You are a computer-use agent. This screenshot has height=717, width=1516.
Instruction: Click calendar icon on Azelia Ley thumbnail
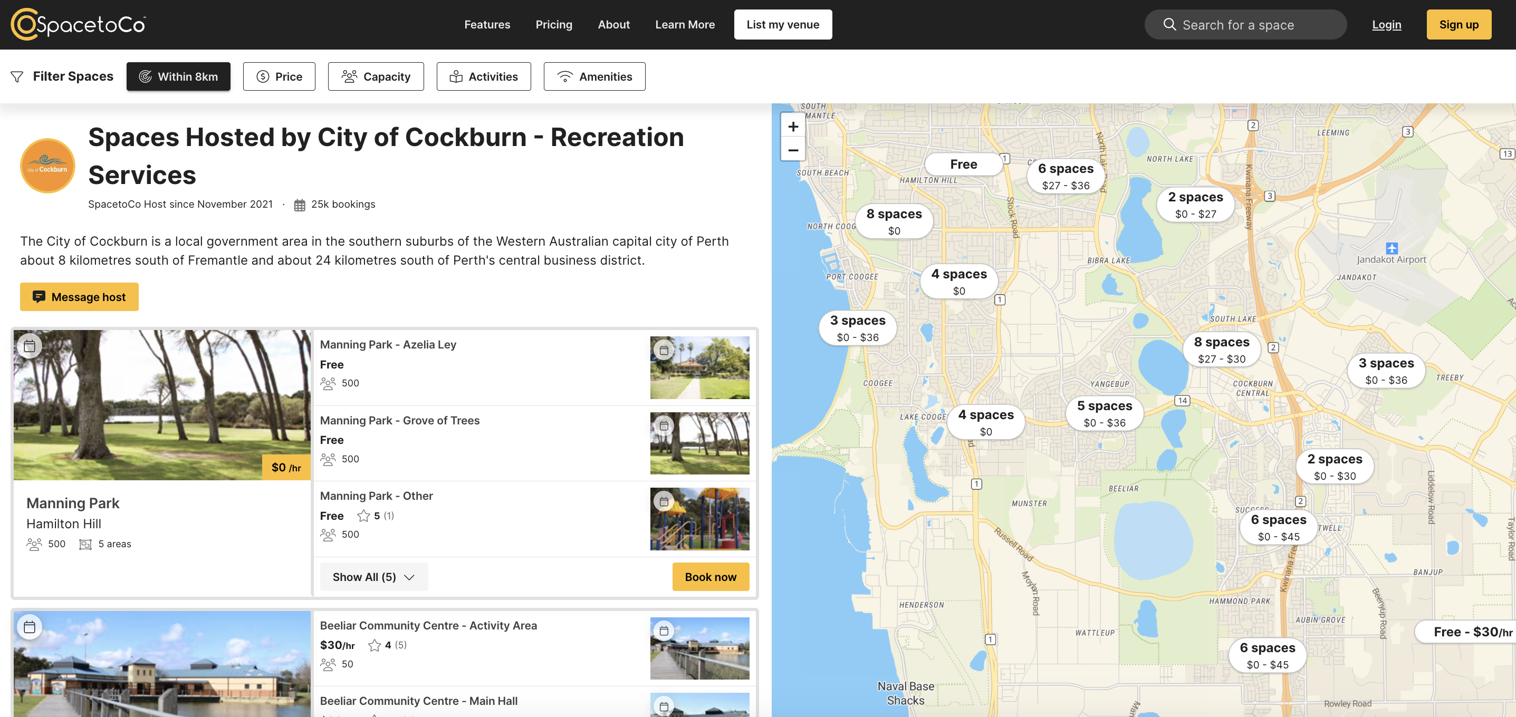(664, 350)
